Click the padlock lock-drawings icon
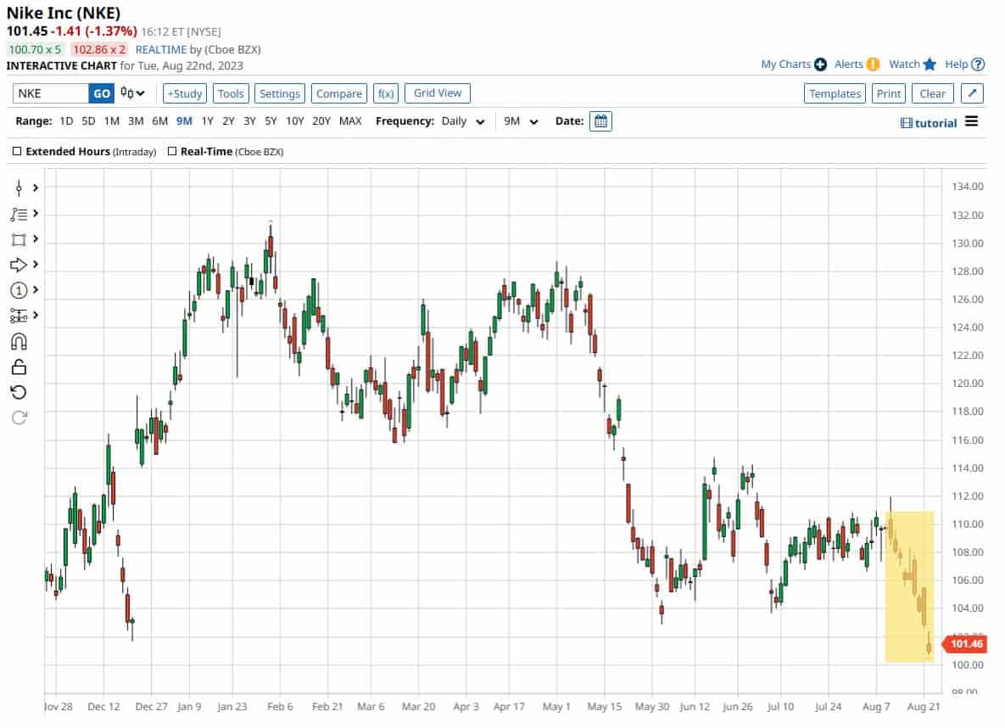 (19, 367)
